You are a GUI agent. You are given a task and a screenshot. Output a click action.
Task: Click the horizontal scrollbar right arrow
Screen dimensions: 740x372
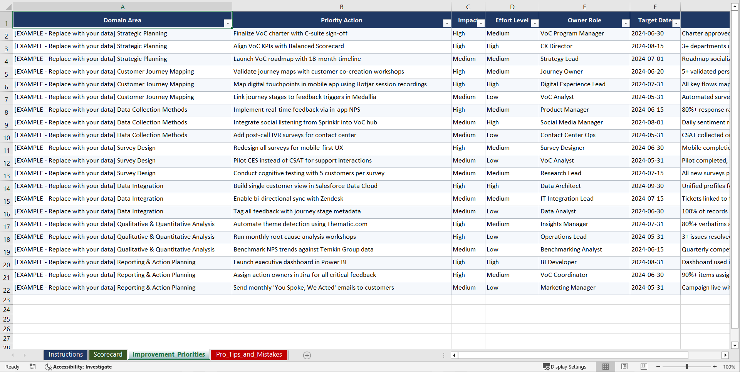[726, 355]
